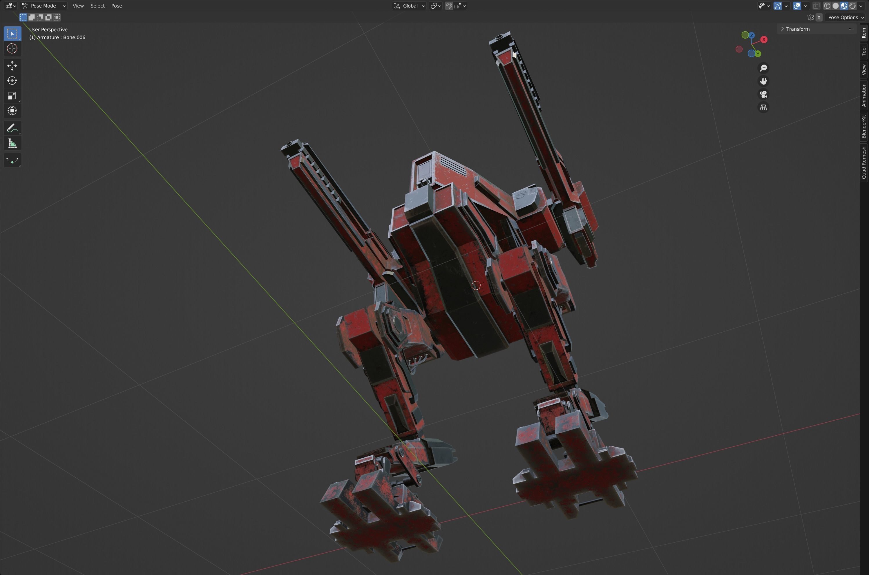Click 'Armature : Bone.006' overlay text

(61, 37)
